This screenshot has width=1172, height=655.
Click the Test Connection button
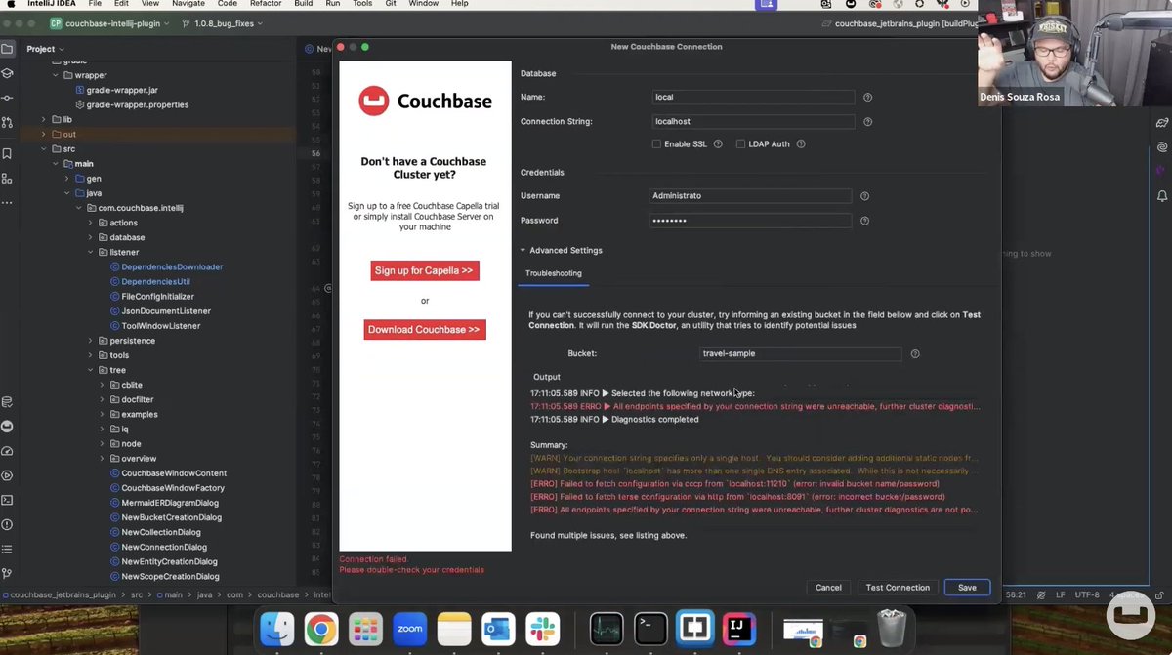coord(898,588)
